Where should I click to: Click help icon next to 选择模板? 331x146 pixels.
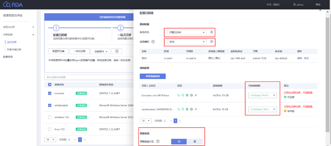153,41
